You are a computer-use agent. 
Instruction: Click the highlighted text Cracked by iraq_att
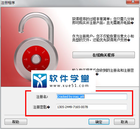[x=71, y=97]
